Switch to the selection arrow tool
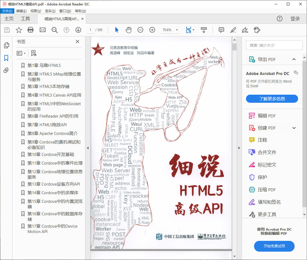This screenshot has width=307, height=260. [117, 30]
